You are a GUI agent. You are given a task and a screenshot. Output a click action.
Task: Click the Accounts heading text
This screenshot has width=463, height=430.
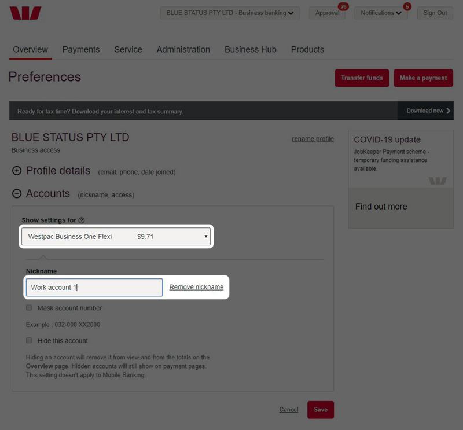pyautogui.click(x=48, y=193)
